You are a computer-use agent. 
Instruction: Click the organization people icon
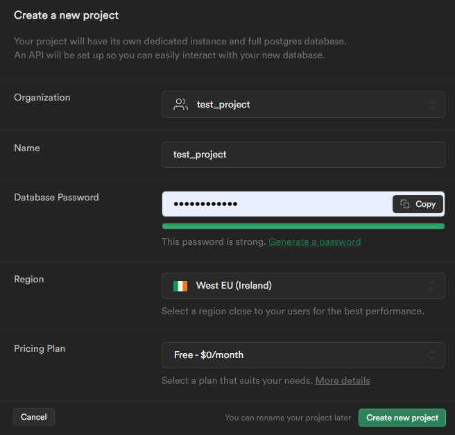(x=180, y=105)
